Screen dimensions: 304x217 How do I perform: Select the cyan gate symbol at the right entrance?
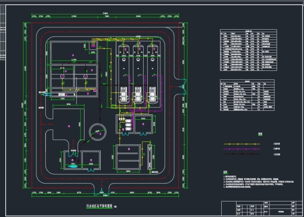click(x=183, y=86)
